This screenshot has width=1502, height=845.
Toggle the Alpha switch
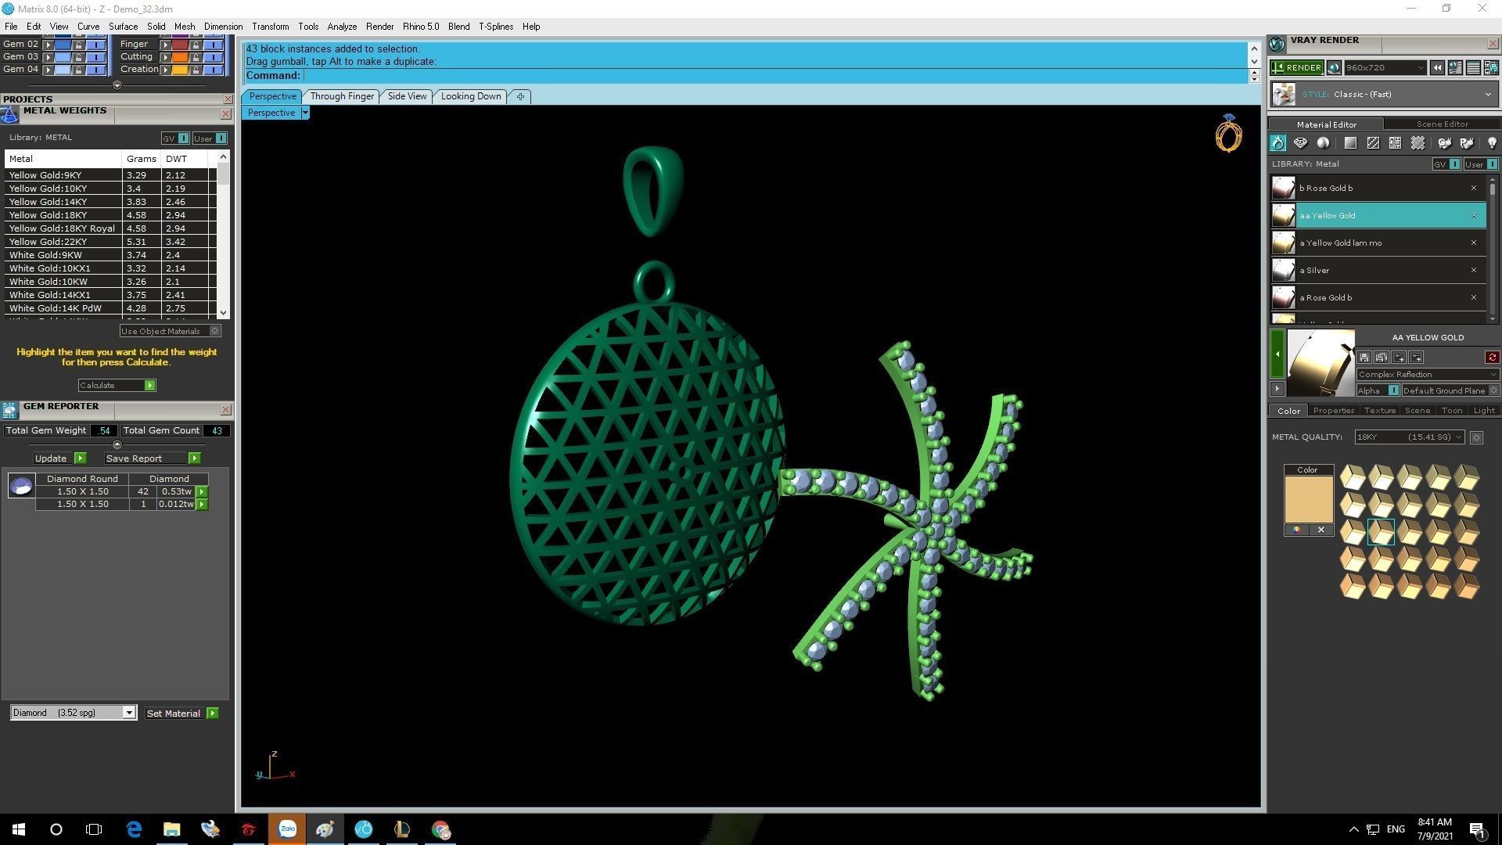tap(1378, 390)
